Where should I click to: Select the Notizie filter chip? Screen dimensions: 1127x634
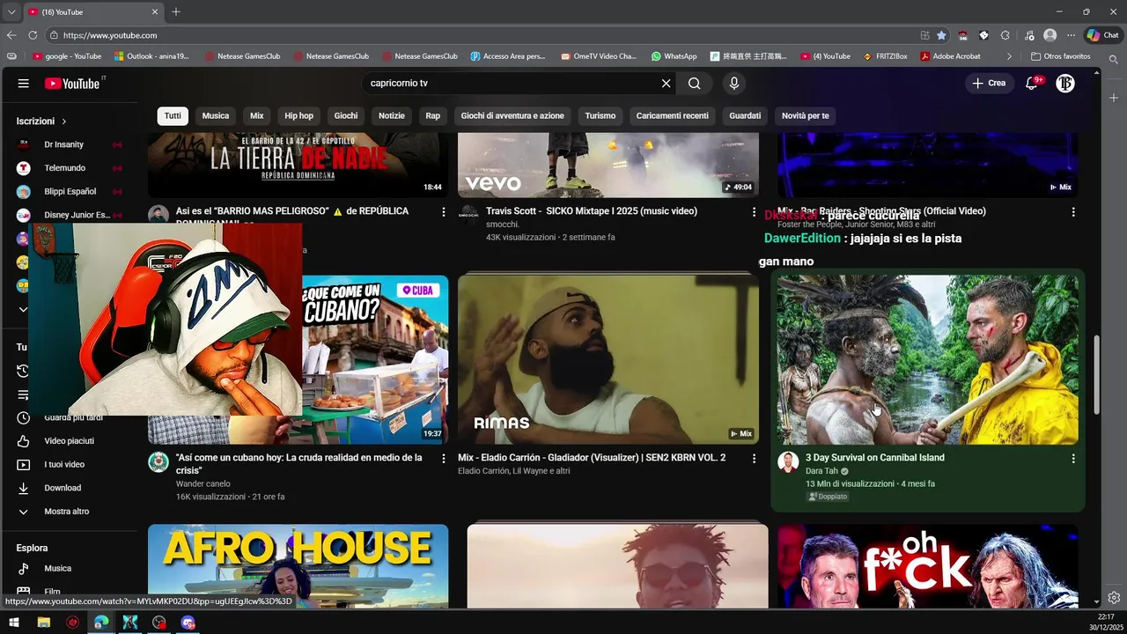coord(392,115)
